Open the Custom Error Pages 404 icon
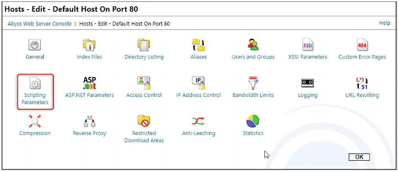The height and width of the screenshot is (172, 399). (362, 45)
